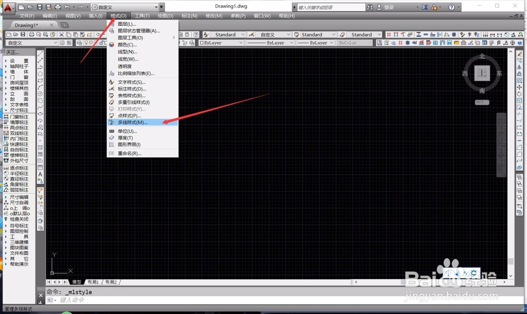Open the ByLayer linetype dropdown
This screenshot has height=314, width=527.
tap(270, 43)
